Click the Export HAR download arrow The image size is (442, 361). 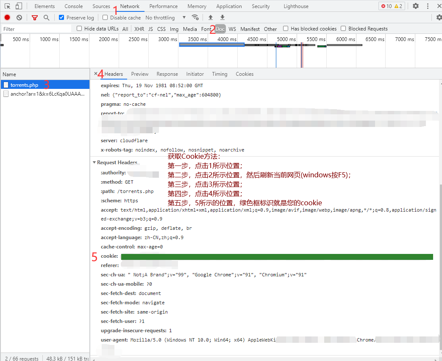[222, 18]
